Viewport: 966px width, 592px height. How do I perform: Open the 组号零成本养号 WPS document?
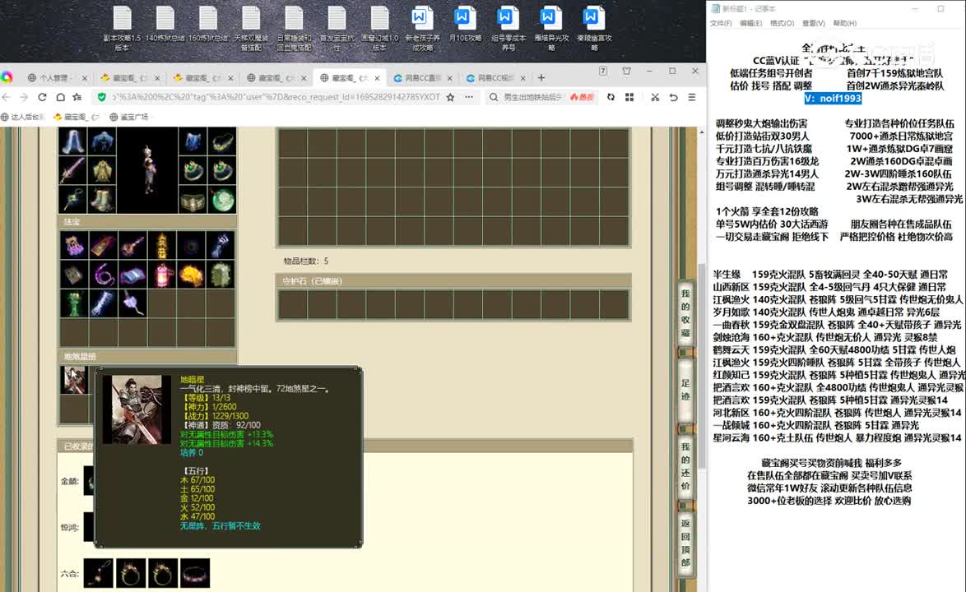[509, 28]
